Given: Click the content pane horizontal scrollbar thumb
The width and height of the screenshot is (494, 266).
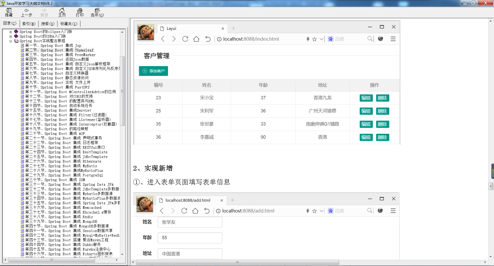Looking at the screenshot, I should (237, 262).
